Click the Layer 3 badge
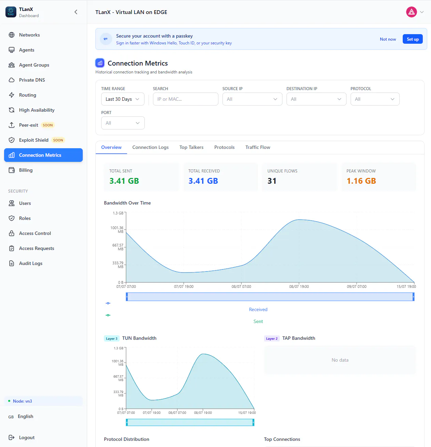The width and height of the screenshot is (431, 447). tap(111, 338)
